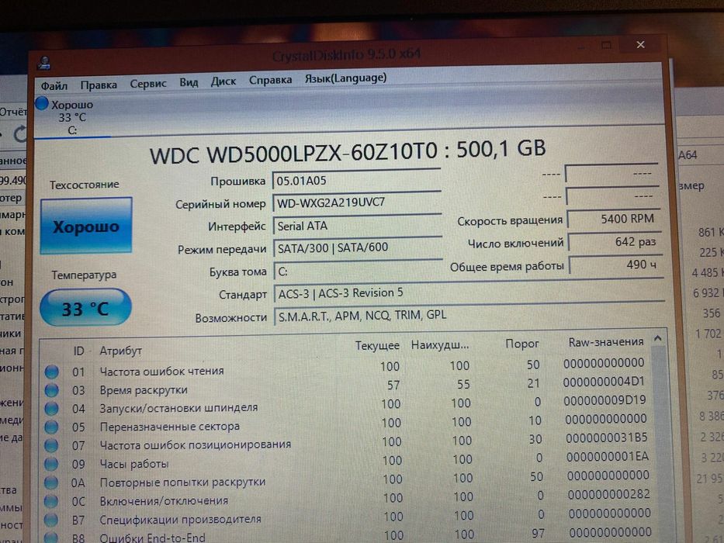
Task: Click the Режим передачи field SATA/300 | SATA/600
Action: [x=359, y=248]
